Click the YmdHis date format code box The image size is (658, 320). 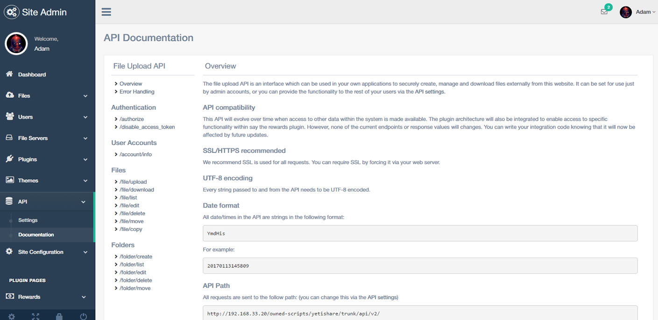[x=420, y=233]
